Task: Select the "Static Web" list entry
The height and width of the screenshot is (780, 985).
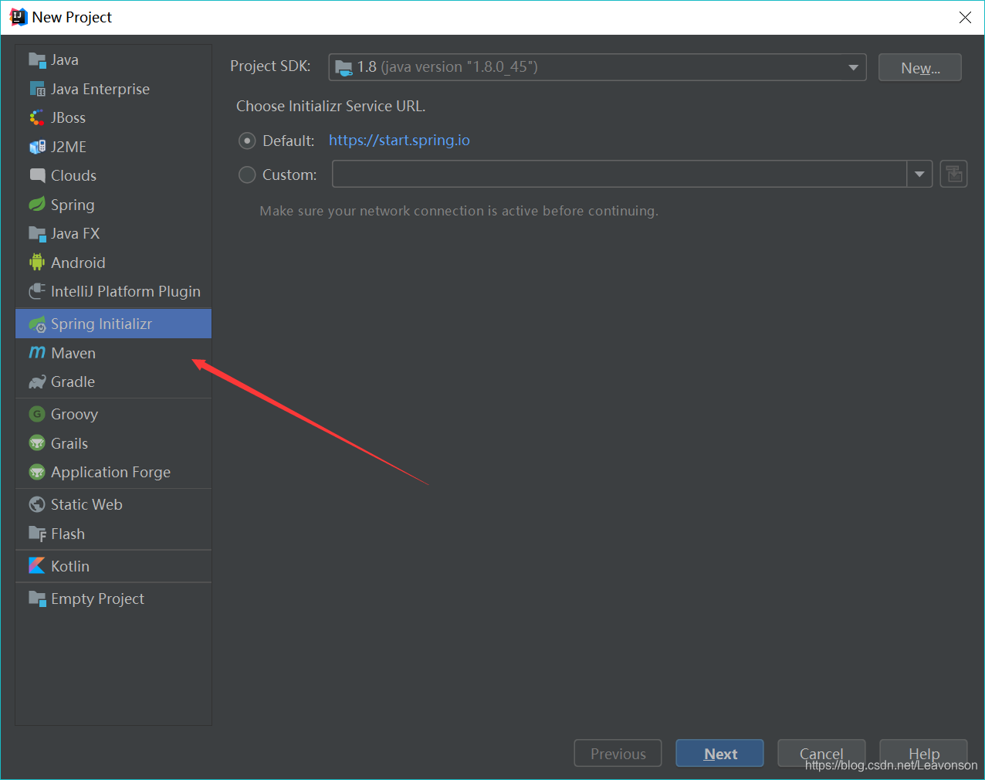Action: [113, 504]
